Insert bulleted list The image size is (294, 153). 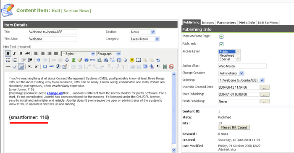point(8,60)
